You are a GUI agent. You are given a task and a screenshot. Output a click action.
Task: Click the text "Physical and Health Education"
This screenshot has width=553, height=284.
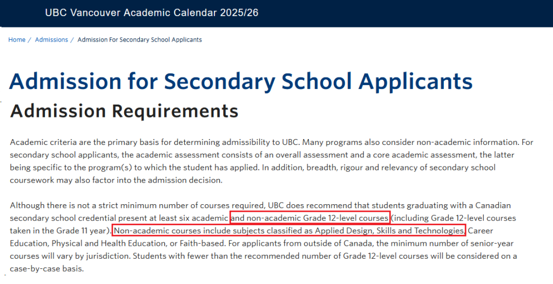pyautogui.click(x=102, y=243)
